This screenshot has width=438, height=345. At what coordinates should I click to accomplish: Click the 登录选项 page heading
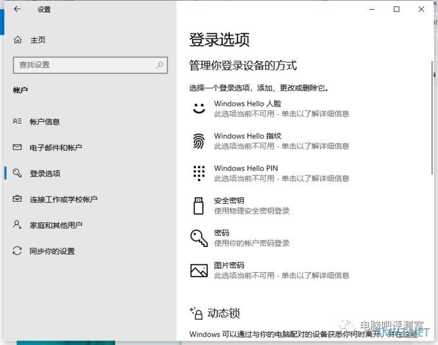(x=219, y=39)
